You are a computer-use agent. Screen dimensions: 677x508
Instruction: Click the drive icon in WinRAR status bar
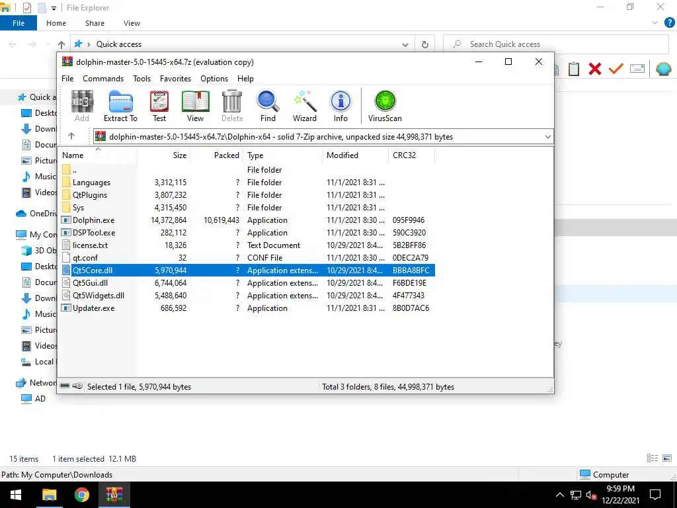click(64, 386)
